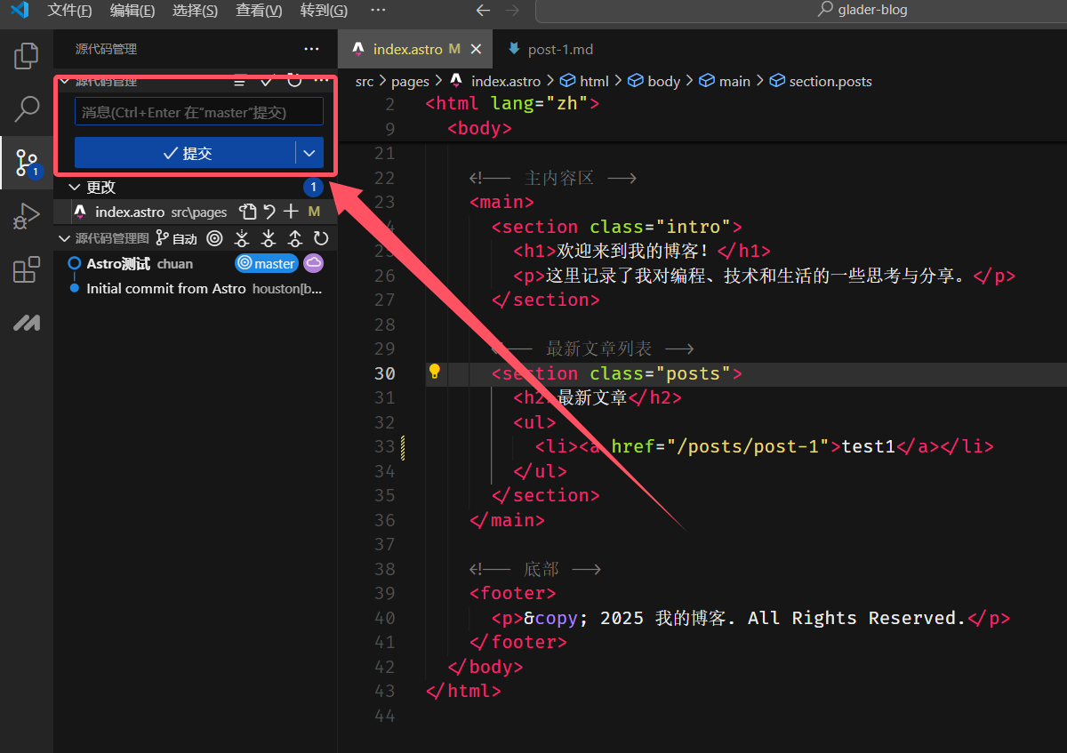Click the push icon in graph toolbar

coord(294,238)
